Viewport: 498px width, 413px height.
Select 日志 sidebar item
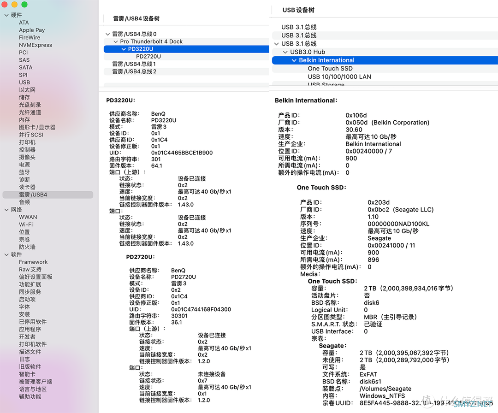24,359
